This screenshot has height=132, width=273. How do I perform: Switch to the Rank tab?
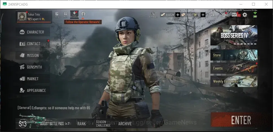pyautogui.click(x=82, y=124)
